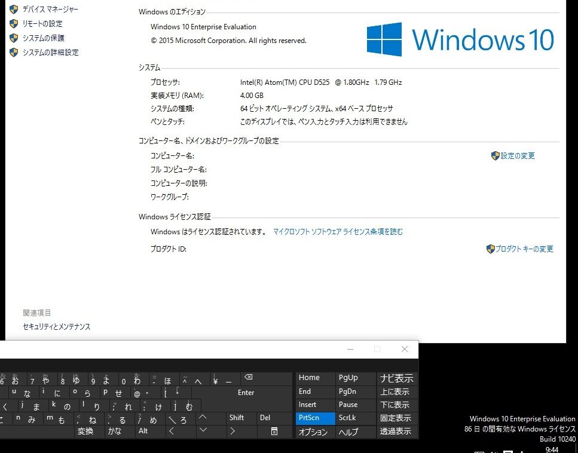Click the shield icon beside 設定の変更
The width and height of the screenshot is (578, 453).
pos(495,156)
